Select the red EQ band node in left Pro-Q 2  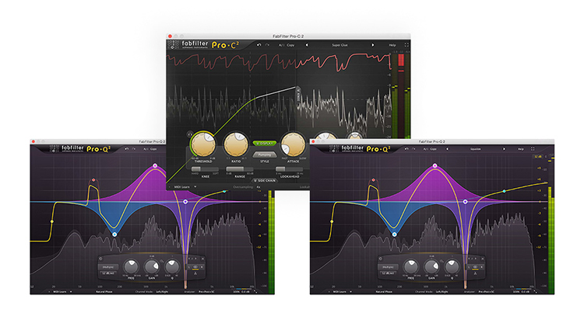93,180
